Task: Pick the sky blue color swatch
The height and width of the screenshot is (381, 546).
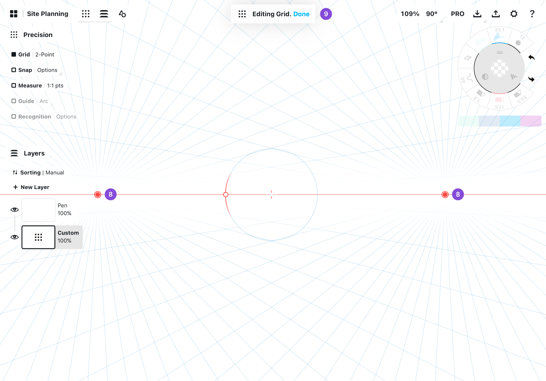Action: pos(510,121)
